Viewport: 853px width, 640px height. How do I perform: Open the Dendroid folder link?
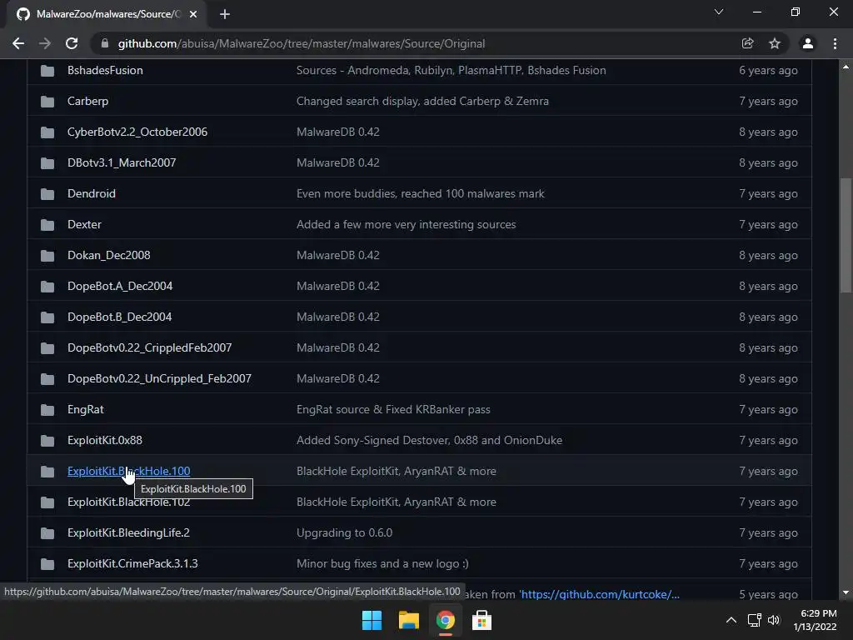point(92,193)
